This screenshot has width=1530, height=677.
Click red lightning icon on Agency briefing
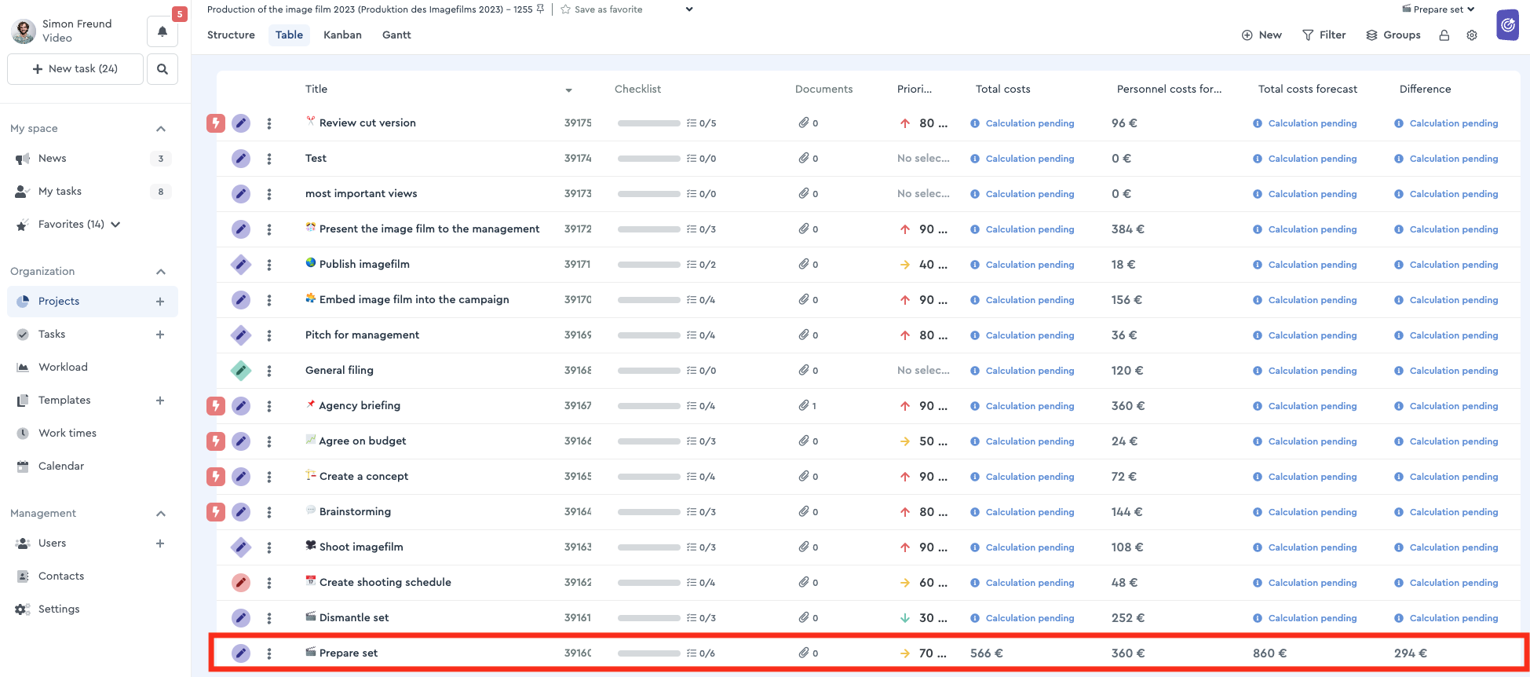(x=216, y=406)
